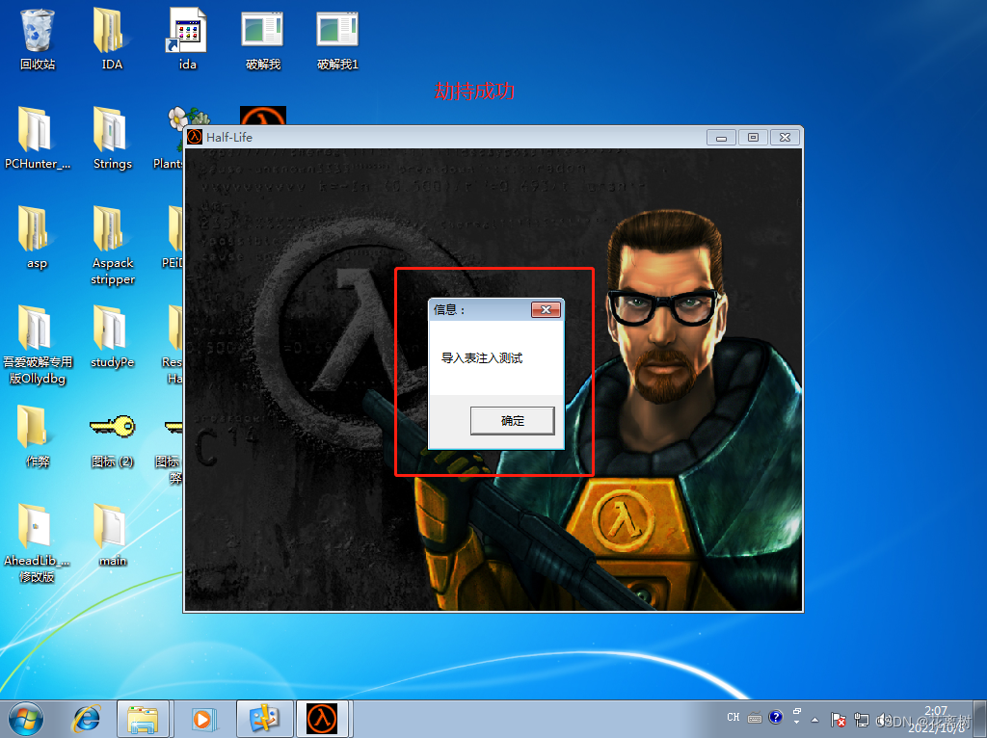Show hidden tray icons arrow
The image size is (987, 738).
[x=815, y=719]
